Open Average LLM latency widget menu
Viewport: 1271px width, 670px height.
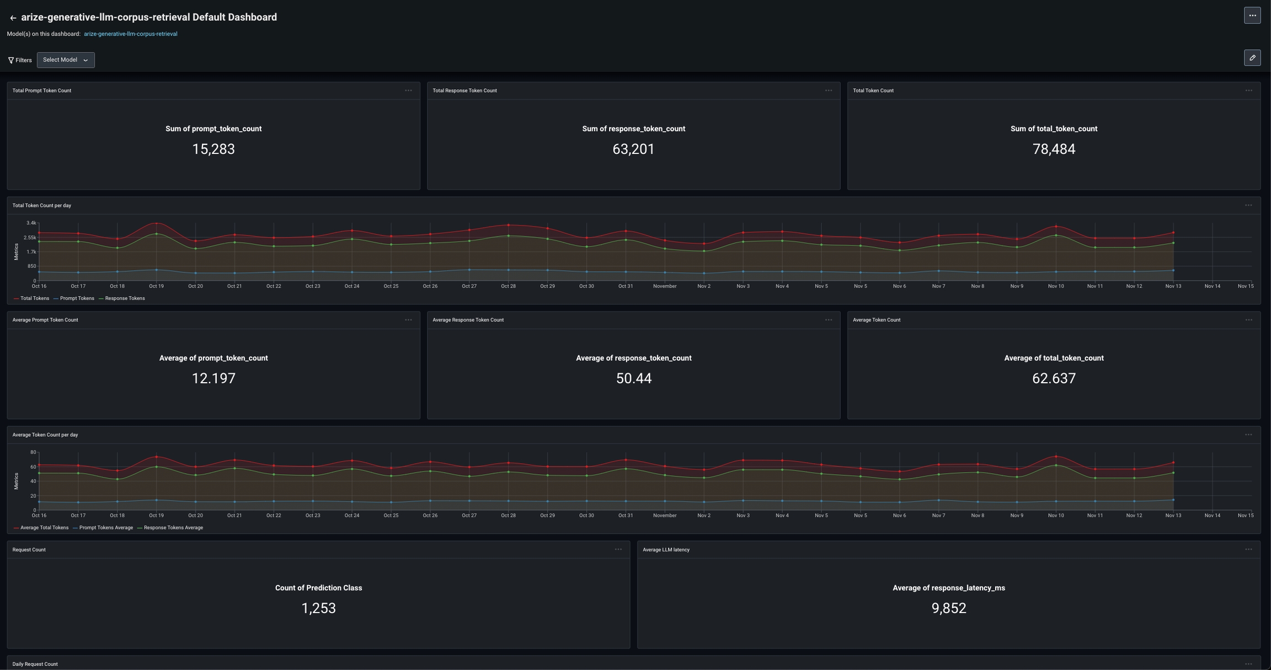coord(1248,549)
